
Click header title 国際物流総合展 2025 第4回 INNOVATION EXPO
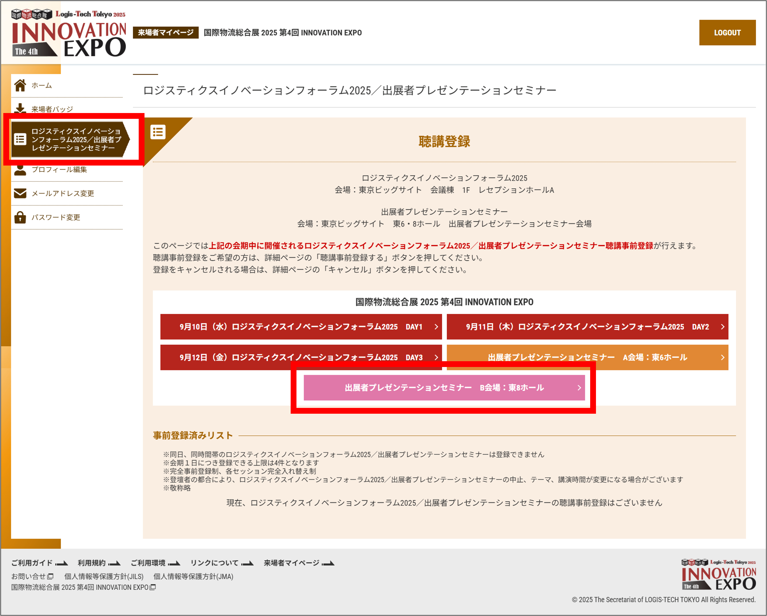pyautogui.click(x=282, y=33)
